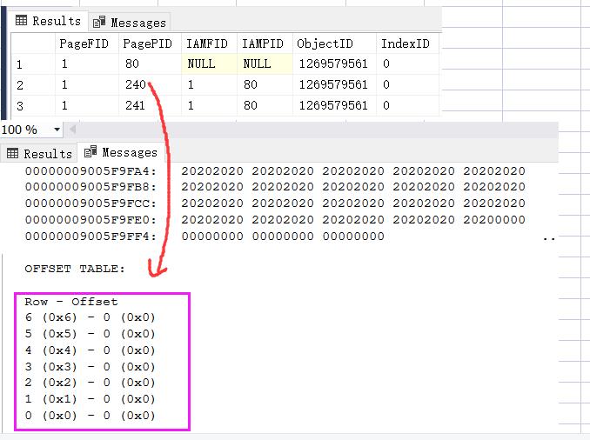Screen dimensions: 590x440
Task: Click the OFFSET TABLE heading text
Action: click(75, 269)
